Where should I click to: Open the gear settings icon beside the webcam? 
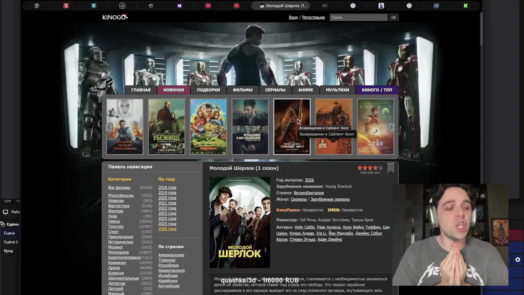click(517, 260)
